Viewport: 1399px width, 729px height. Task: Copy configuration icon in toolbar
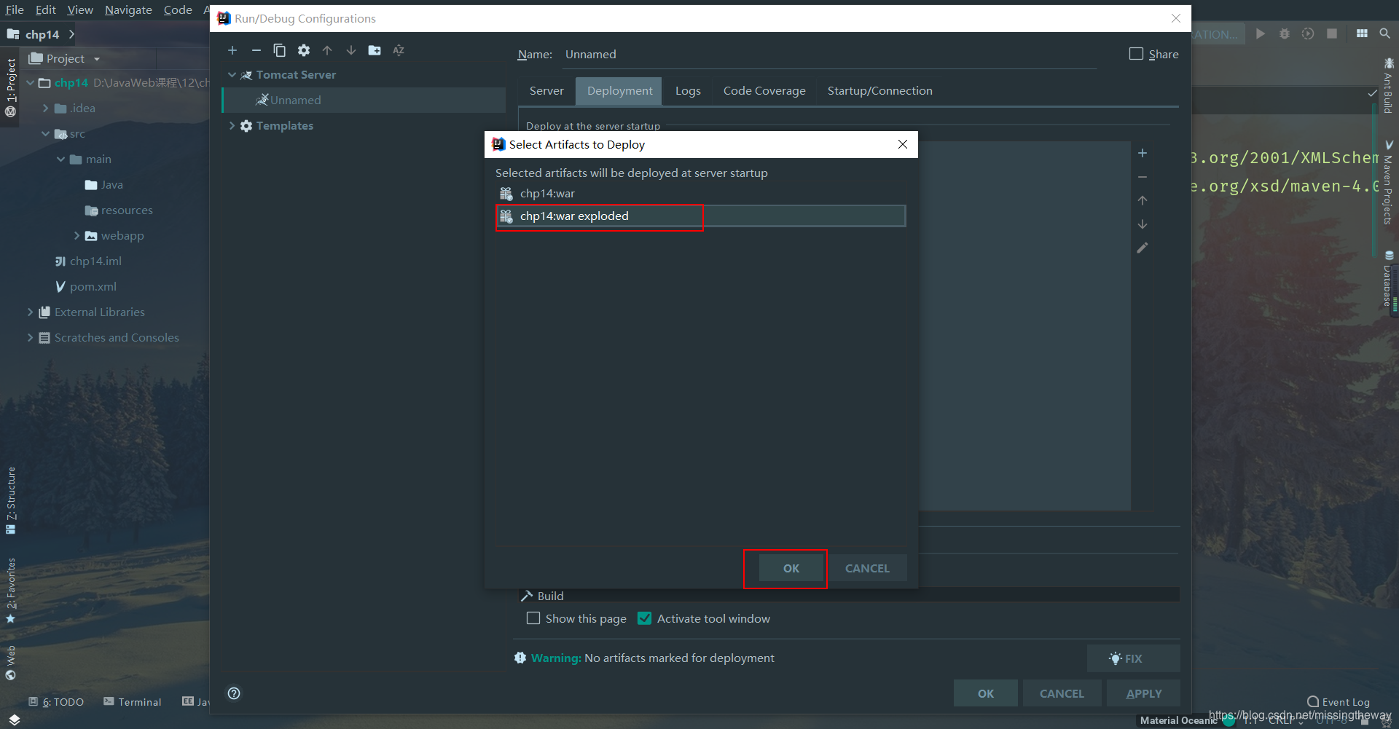279,50
